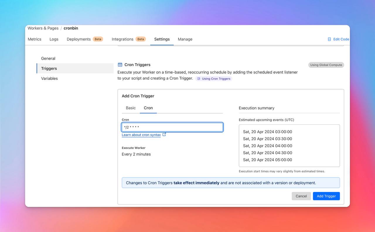The width and height of the screenshot is (375, 232).
Task: Click the execution start times disclaimer
Action: pyautogui.click(x=282, y=171)
